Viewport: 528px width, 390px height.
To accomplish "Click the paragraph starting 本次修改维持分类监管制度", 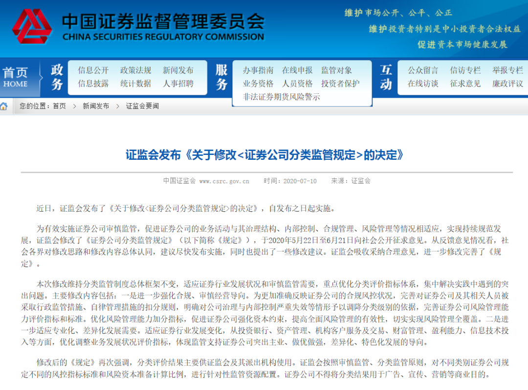I will 264,313.
